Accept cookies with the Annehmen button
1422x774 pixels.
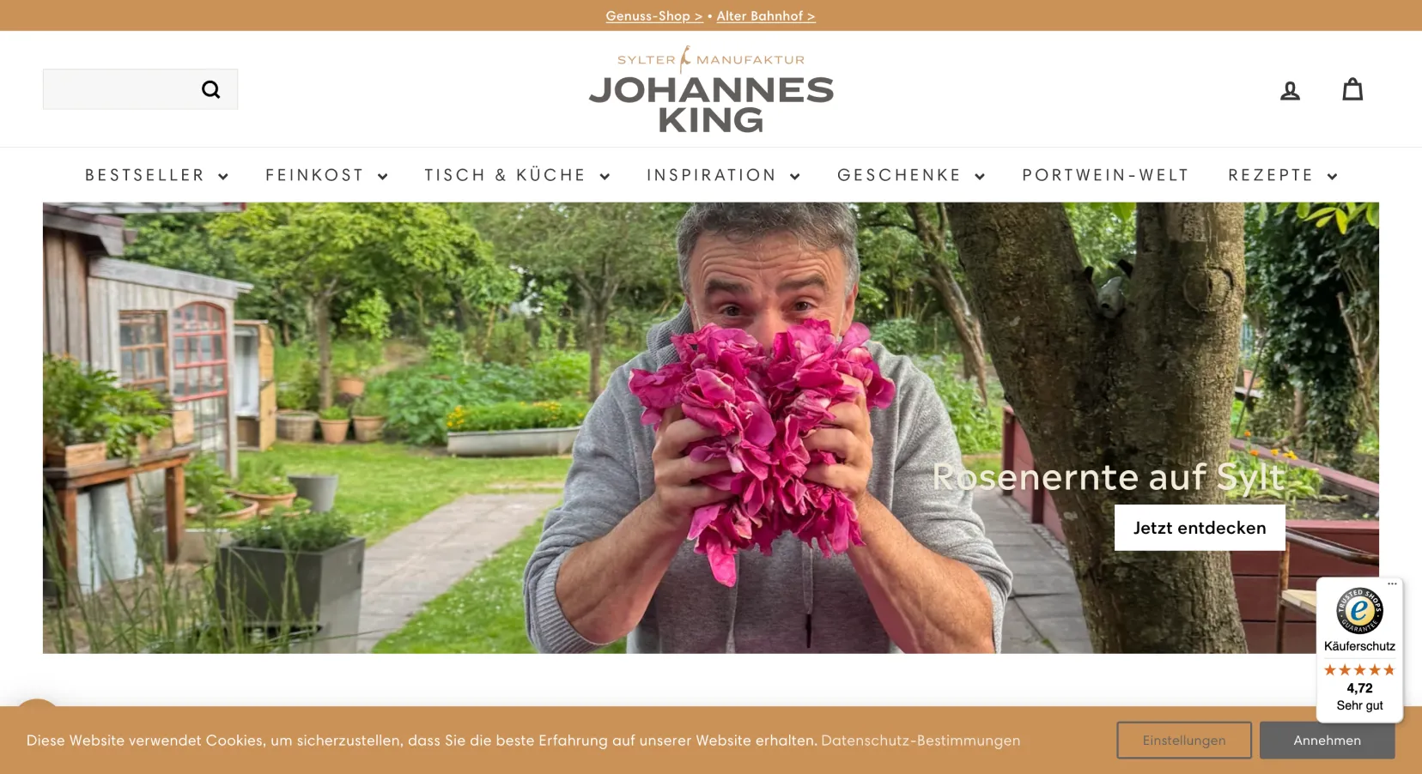(x=1327, y=740)
